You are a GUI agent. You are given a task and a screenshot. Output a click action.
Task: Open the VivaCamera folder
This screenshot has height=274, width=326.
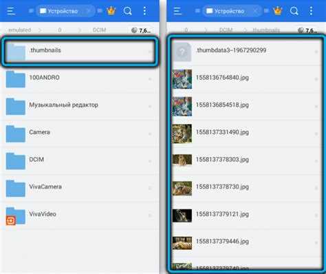pos(80,188)
